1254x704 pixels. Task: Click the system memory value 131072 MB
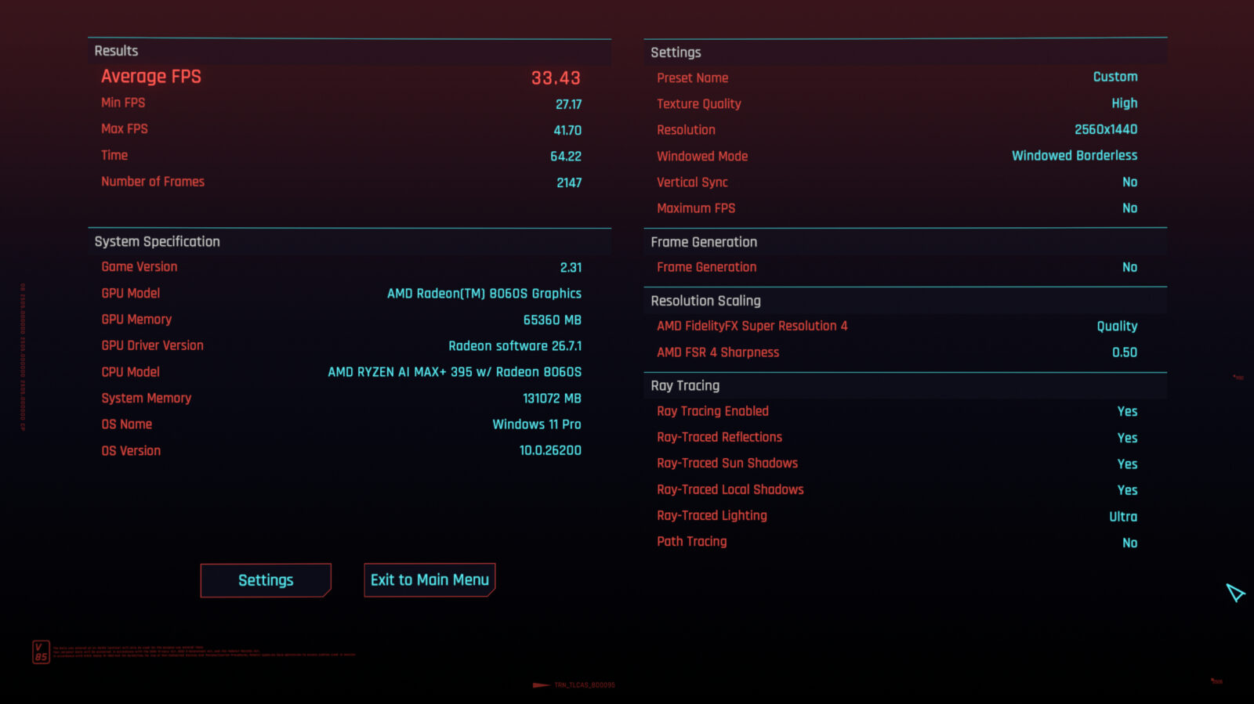point(553,399)
